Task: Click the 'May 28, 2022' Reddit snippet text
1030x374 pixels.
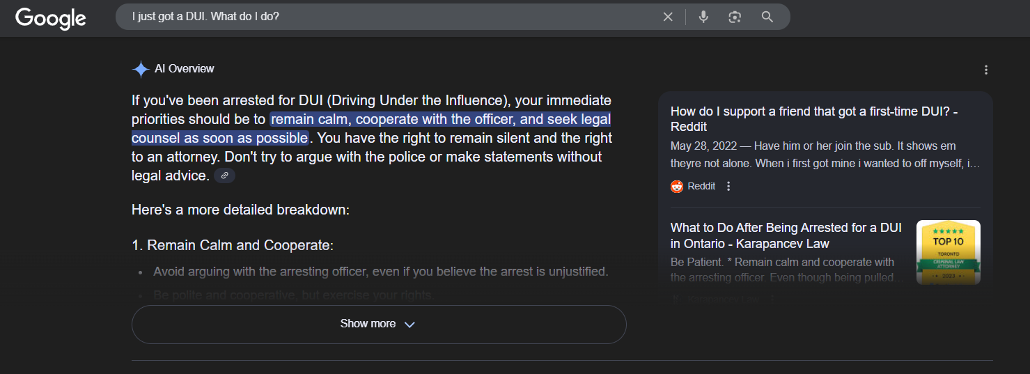Action: (825, 155)
